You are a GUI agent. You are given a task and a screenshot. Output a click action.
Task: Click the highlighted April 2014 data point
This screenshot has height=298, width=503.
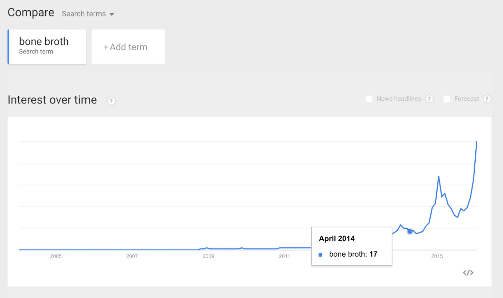[410, 231]
